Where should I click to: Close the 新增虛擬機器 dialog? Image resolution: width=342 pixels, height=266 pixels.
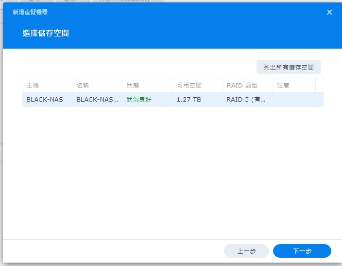tap(329, 12)
